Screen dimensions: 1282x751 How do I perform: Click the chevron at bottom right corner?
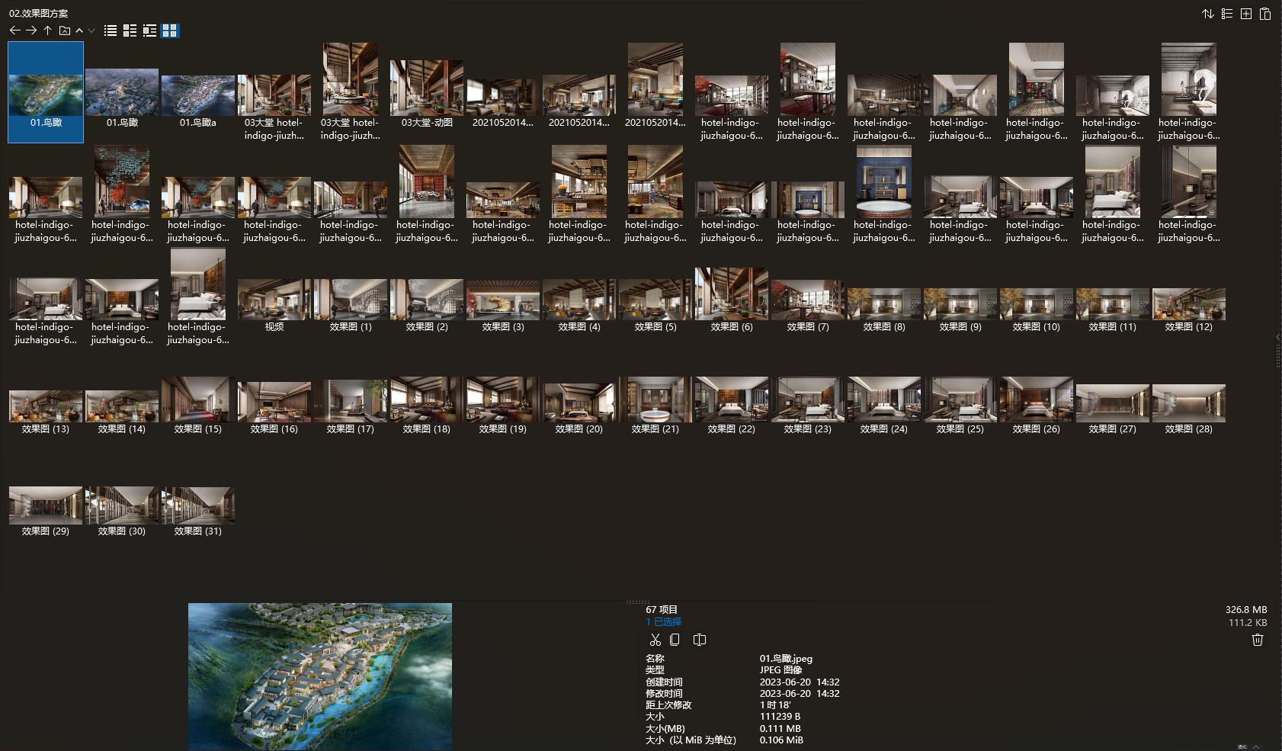tap(1256, 746)
